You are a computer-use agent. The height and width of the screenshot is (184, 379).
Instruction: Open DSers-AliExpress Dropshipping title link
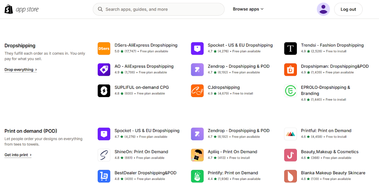(x=146, y=45)
